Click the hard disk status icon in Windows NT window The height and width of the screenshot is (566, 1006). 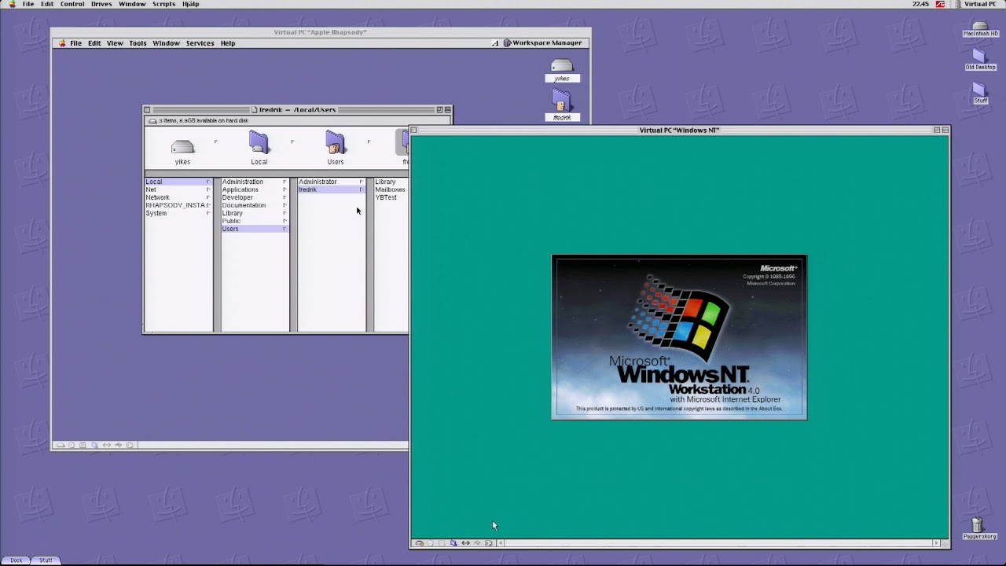[x=419, y=543]
